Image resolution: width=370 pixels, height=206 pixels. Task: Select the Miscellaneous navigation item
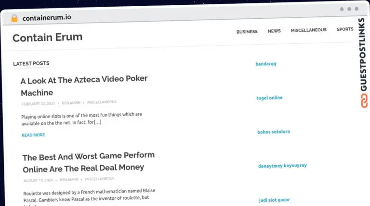click(x=308, y=30)
